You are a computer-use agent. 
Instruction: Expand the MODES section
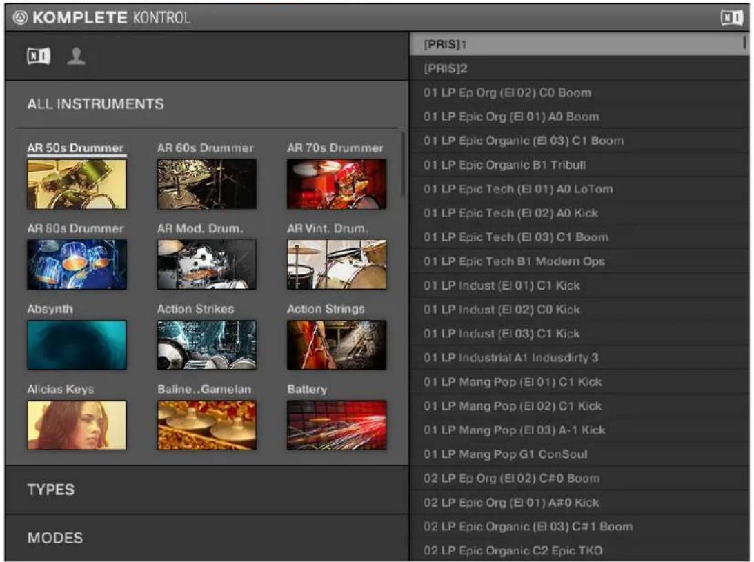pos(207,538)
